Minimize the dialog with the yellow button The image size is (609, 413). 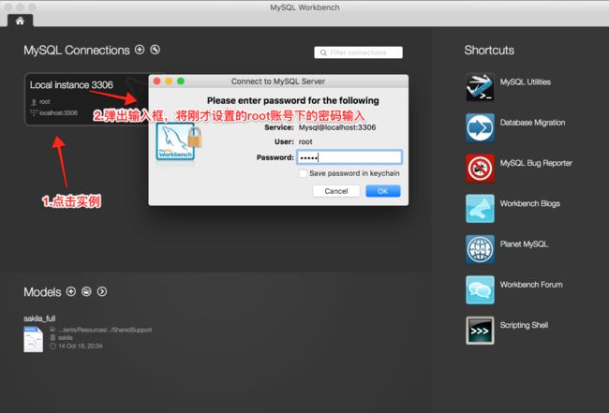[169, 81]
